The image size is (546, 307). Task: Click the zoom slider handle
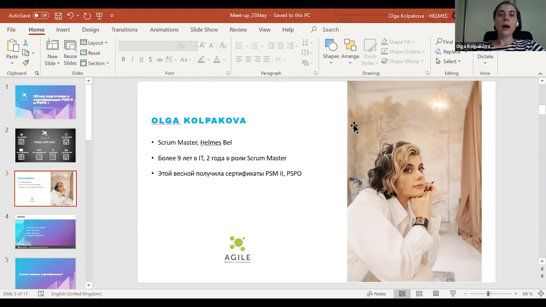point(488,294)
